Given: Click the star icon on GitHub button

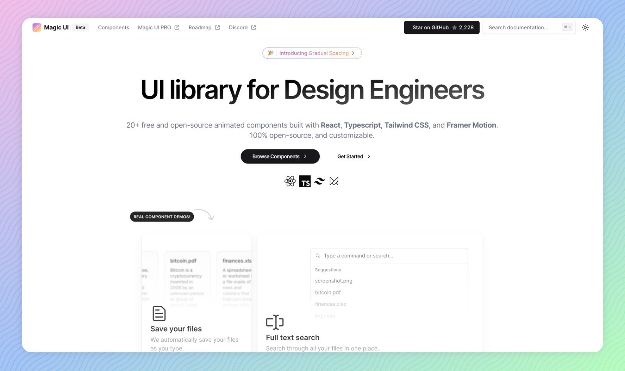Looking at the screenshot, I should coord(454,27).
